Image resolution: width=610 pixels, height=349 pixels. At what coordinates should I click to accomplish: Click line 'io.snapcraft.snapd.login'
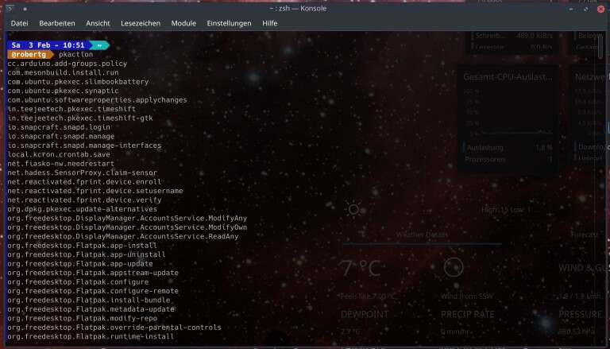click(x=59, y=127)
